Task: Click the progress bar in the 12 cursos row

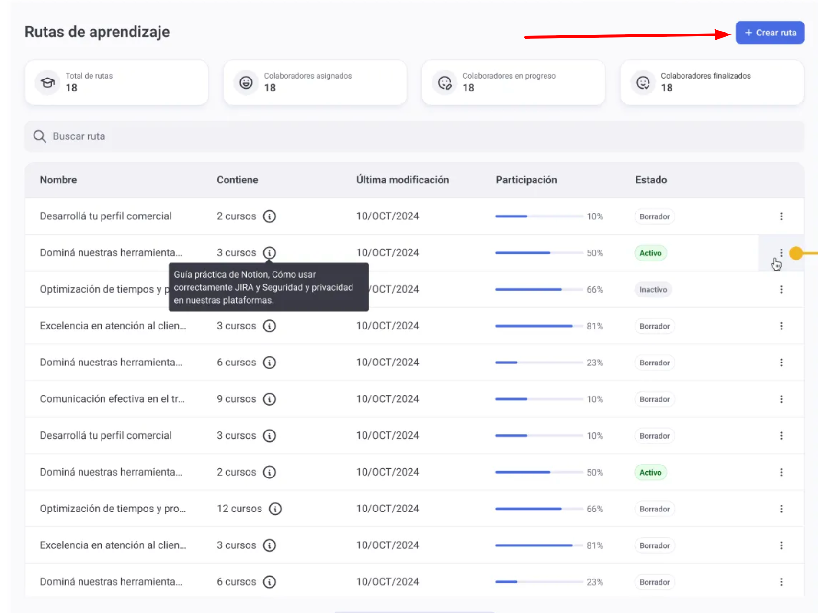Action: (539, 509)
